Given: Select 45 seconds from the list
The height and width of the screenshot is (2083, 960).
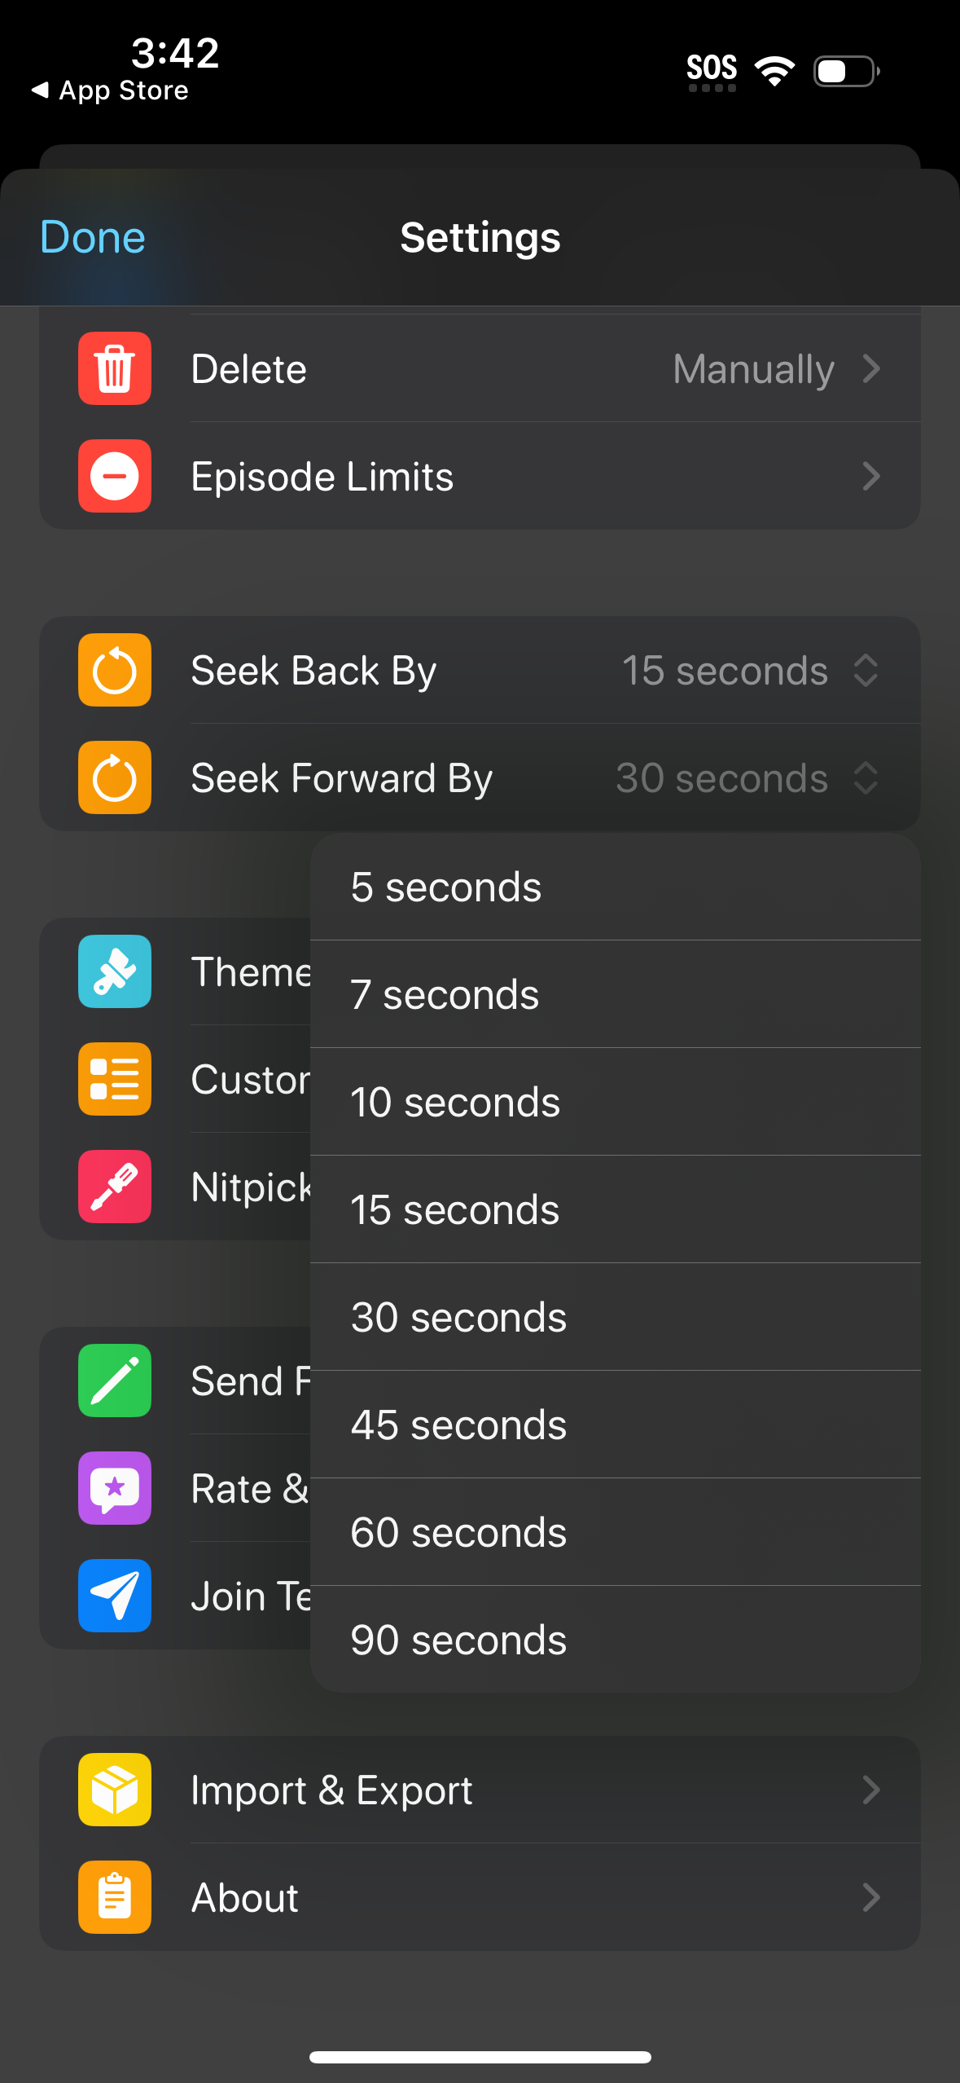Looking at the screenshot, I should click(x=615, y=1425).
